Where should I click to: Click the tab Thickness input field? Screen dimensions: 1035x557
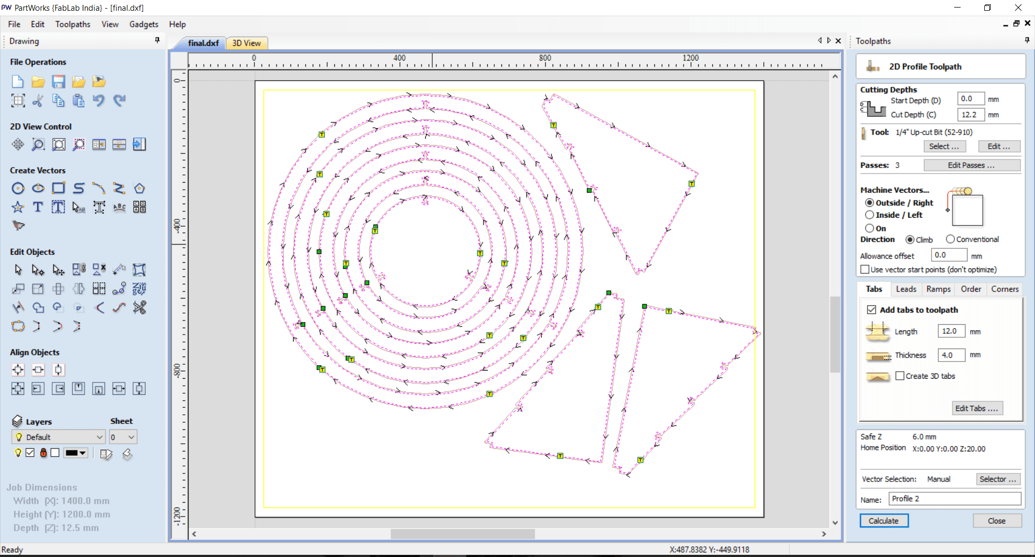coord(951,355)
